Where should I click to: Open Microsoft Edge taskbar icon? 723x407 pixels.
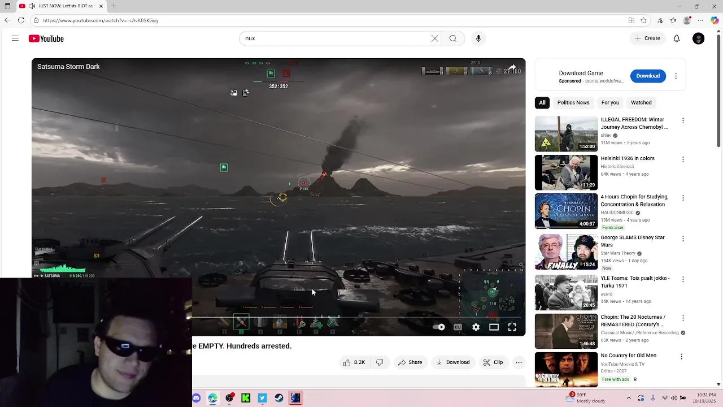212,398
